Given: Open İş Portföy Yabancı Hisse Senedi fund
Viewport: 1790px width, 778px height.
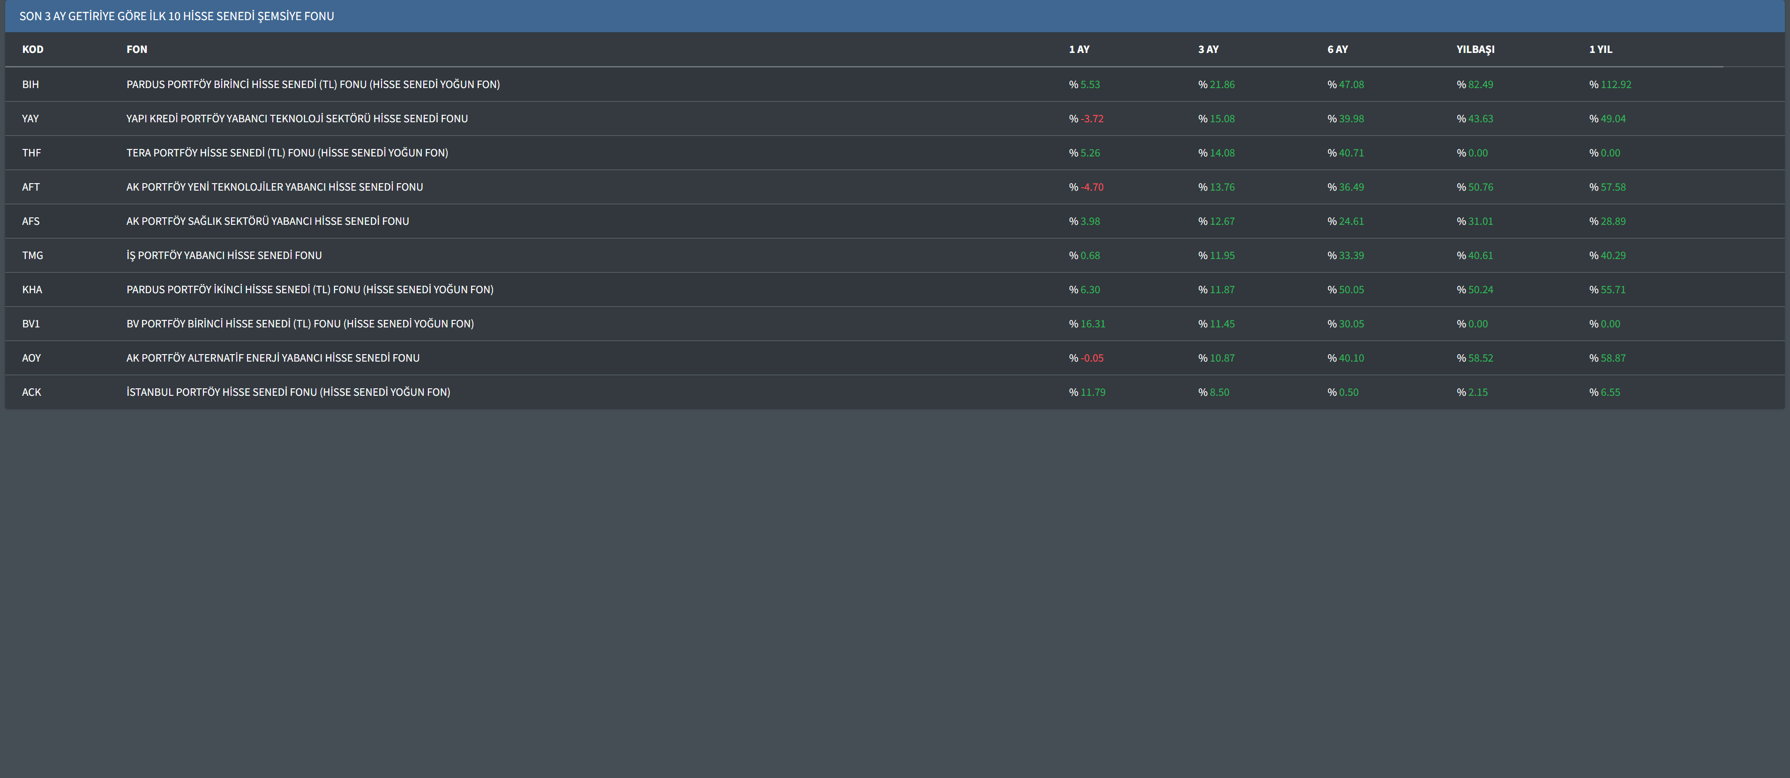Looking at the screenshot, I should 224,256.
